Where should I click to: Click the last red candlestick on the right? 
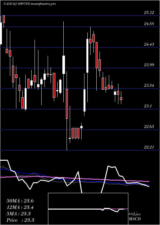pos(121,99)
